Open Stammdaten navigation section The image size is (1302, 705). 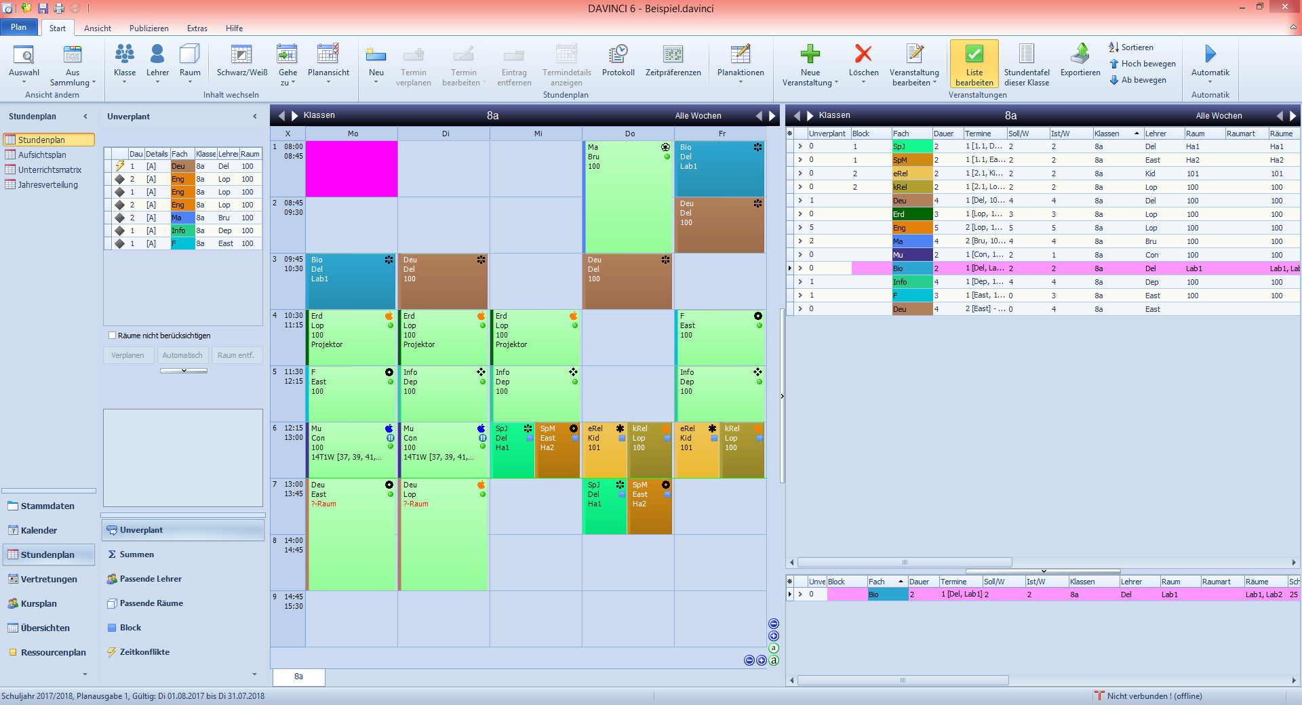47,506
